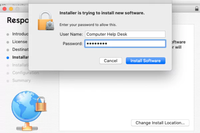The width and height of the screenshot is (200, 133).
Task: Click the User Name text field
Action: coord(125,34)
